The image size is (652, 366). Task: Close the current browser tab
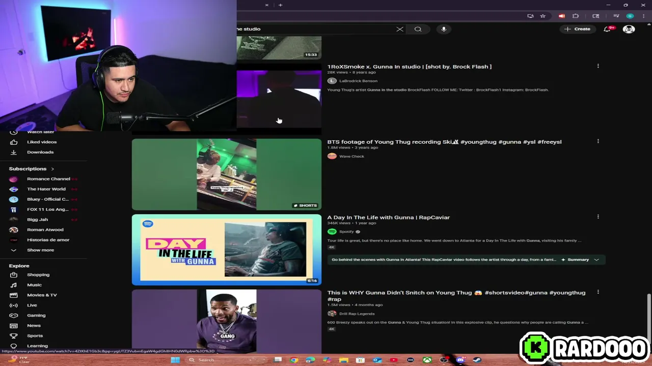click(x=266, y=5)
